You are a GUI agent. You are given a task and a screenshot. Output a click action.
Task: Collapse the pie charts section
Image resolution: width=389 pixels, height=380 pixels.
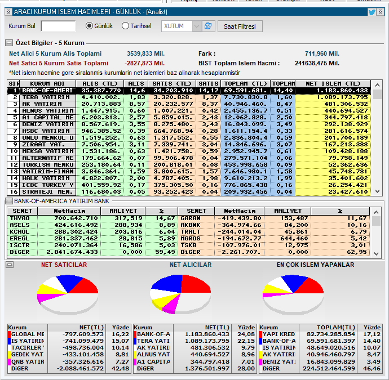(x=10, y=265)
